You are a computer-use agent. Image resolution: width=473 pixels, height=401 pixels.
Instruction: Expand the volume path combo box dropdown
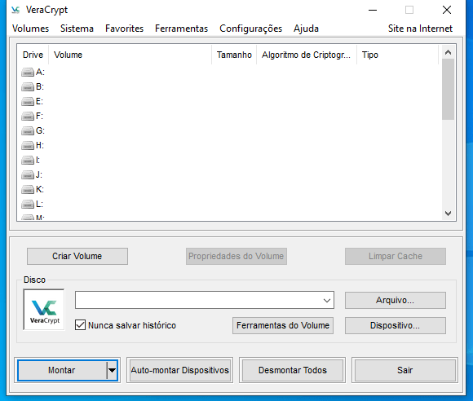327,300
